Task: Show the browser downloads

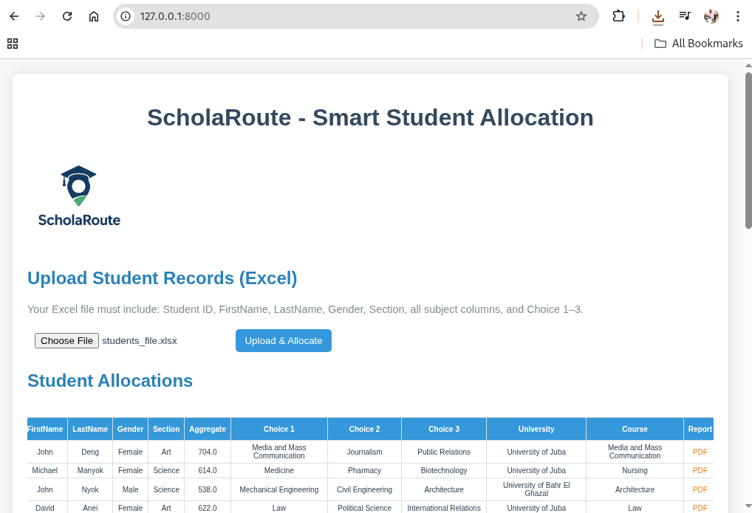Action: coord(658,17)
